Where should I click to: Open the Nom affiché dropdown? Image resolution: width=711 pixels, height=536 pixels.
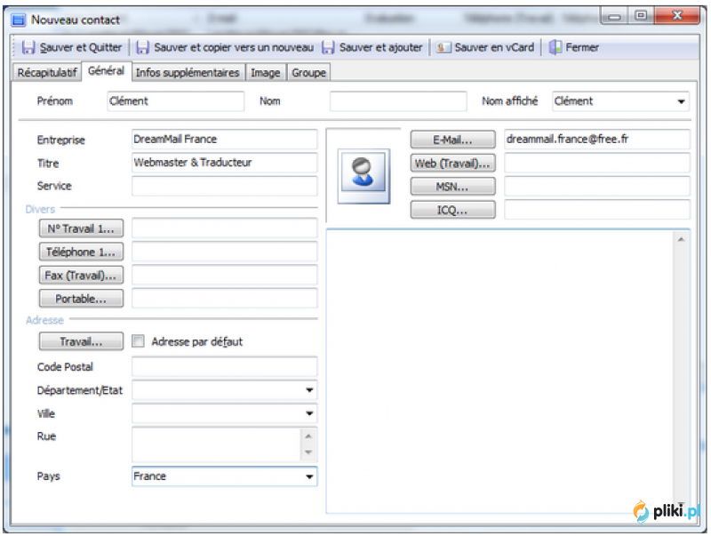point(681,101)
